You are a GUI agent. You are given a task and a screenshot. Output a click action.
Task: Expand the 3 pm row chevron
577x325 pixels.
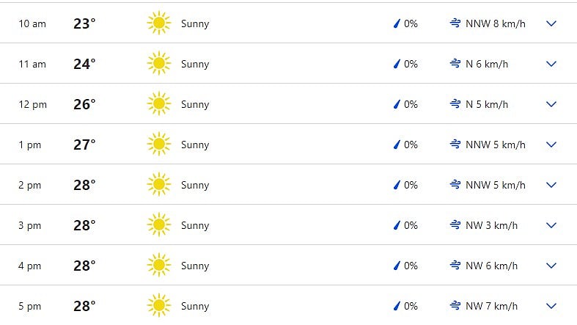pos(551,225)
